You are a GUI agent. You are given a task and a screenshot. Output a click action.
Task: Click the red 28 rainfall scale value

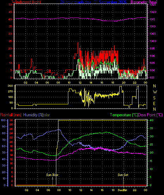coord(11,124)
